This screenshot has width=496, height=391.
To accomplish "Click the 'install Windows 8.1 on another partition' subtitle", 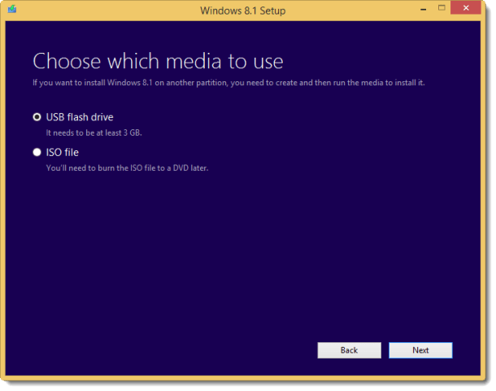I will 228,83.
